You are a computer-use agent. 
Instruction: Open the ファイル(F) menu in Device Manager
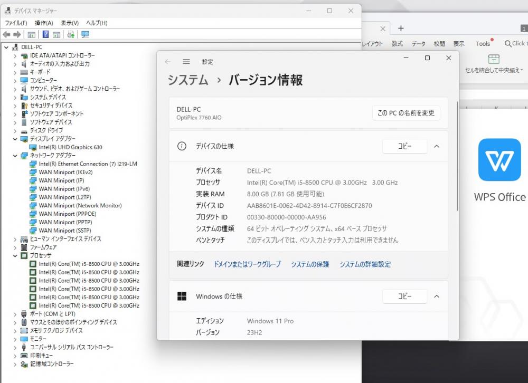[x=16, y=23]
